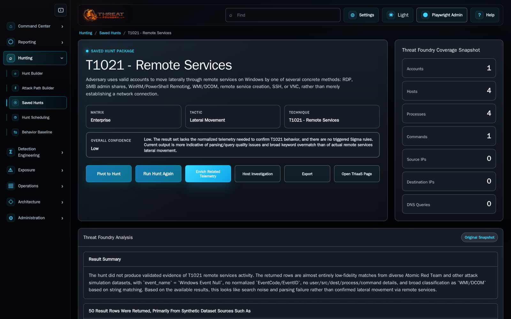Collapse the Hunting section chevron
This screenshot has height=319, width=511.
tap(62, 58)
